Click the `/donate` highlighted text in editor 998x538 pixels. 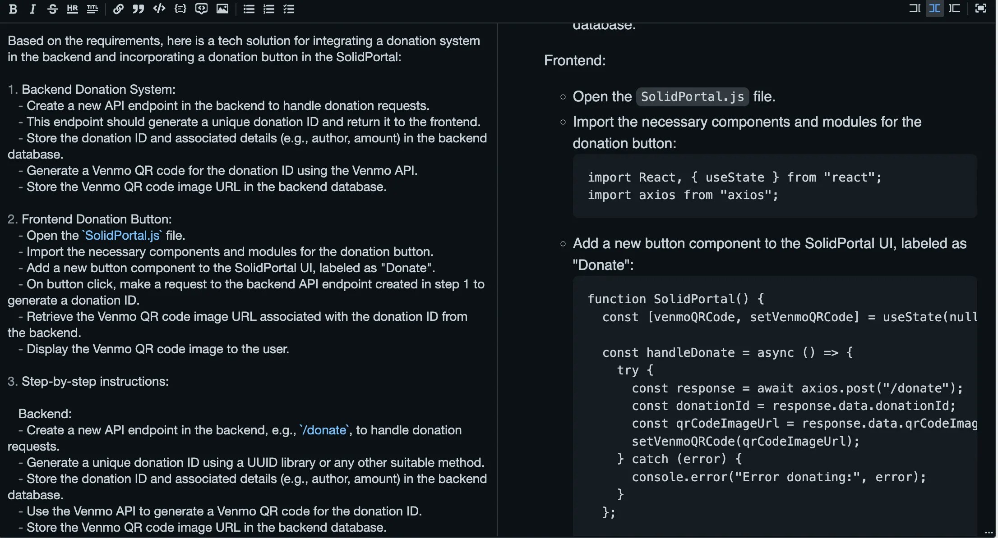(324, 430)
